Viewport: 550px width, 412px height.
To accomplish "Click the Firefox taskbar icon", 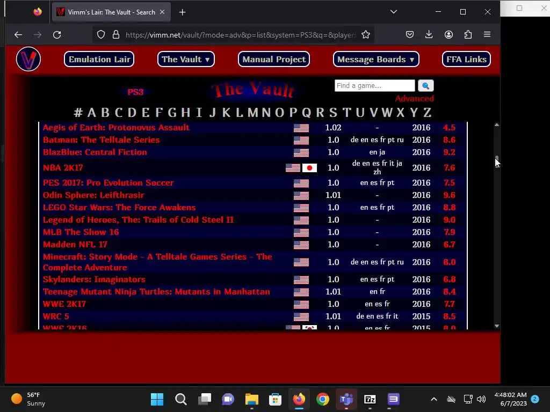I will 299,399.
